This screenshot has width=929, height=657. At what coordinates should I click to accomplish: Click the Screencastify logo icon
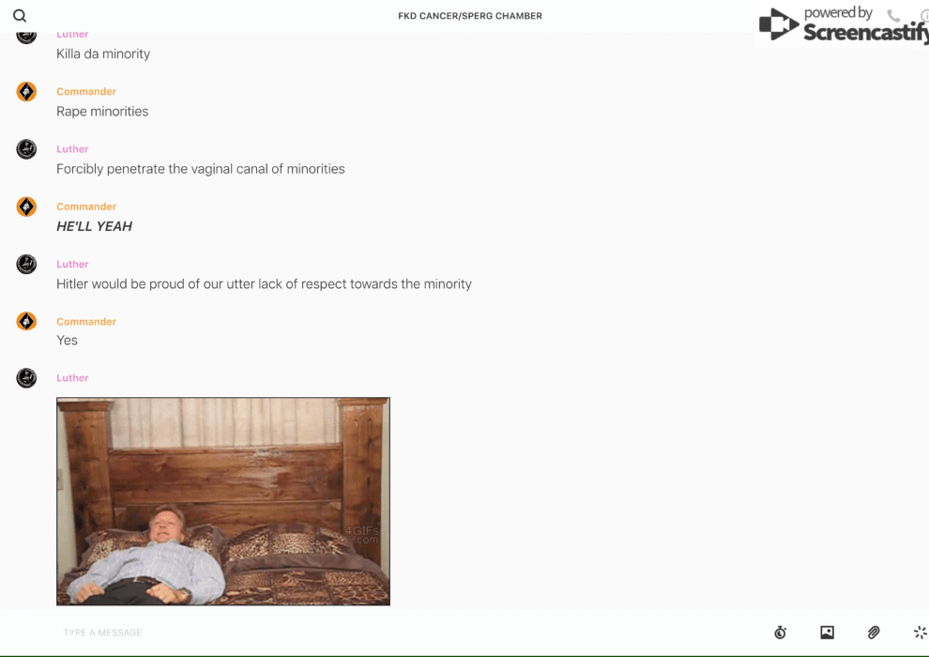click(x=779, y=24)
